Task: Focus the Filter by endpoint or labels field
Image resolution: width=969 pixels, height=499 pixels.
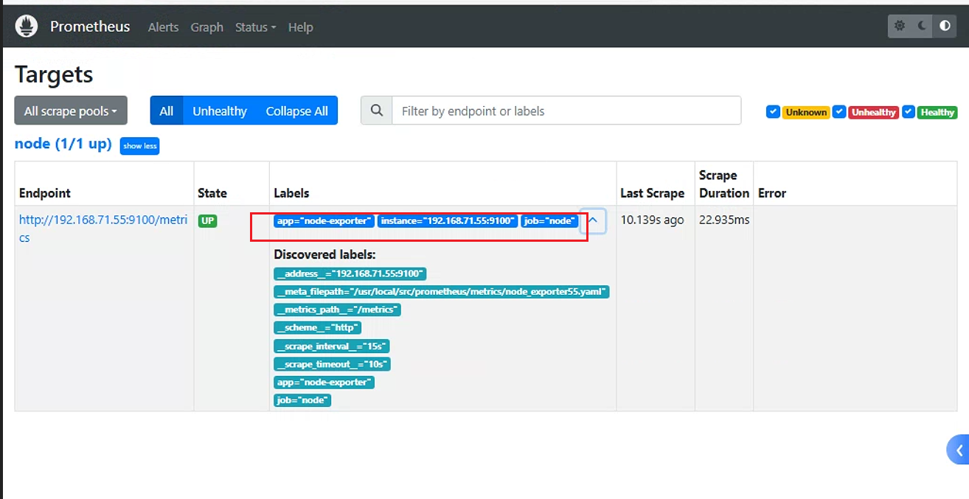Action: [x=566, y=111]
